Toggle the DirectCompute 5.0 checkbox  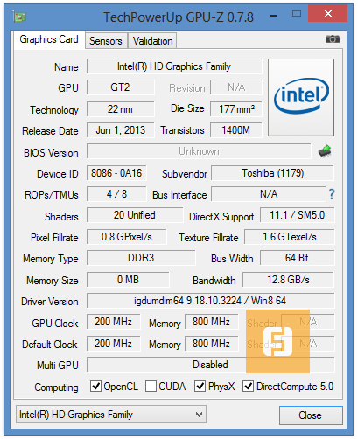(x=249, y=387)
